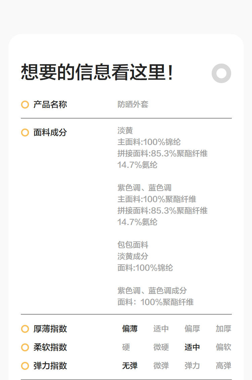Click the yellow circle beside 弹力指数
This screenshot has height=380, width=252.
pyautogui.click(x=25, y=366)
